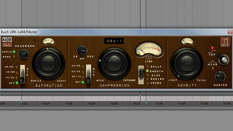This screenshot has width=233, height=131.
Task: Toggle the LINK chain icon
Action: [x=149, y=58]
